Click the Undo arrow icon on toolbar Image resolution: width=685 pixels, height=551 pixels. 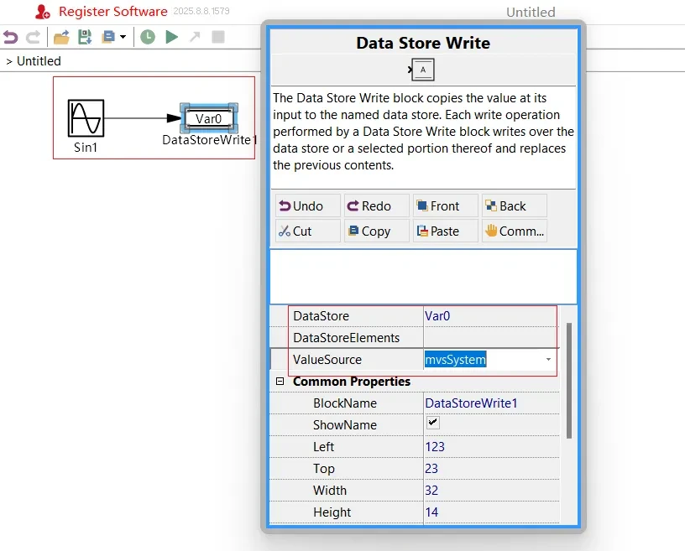[10, 37]
